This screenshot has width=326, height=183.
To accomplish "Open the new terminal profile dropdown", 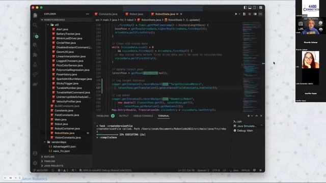I will click(x=252, y=116).
